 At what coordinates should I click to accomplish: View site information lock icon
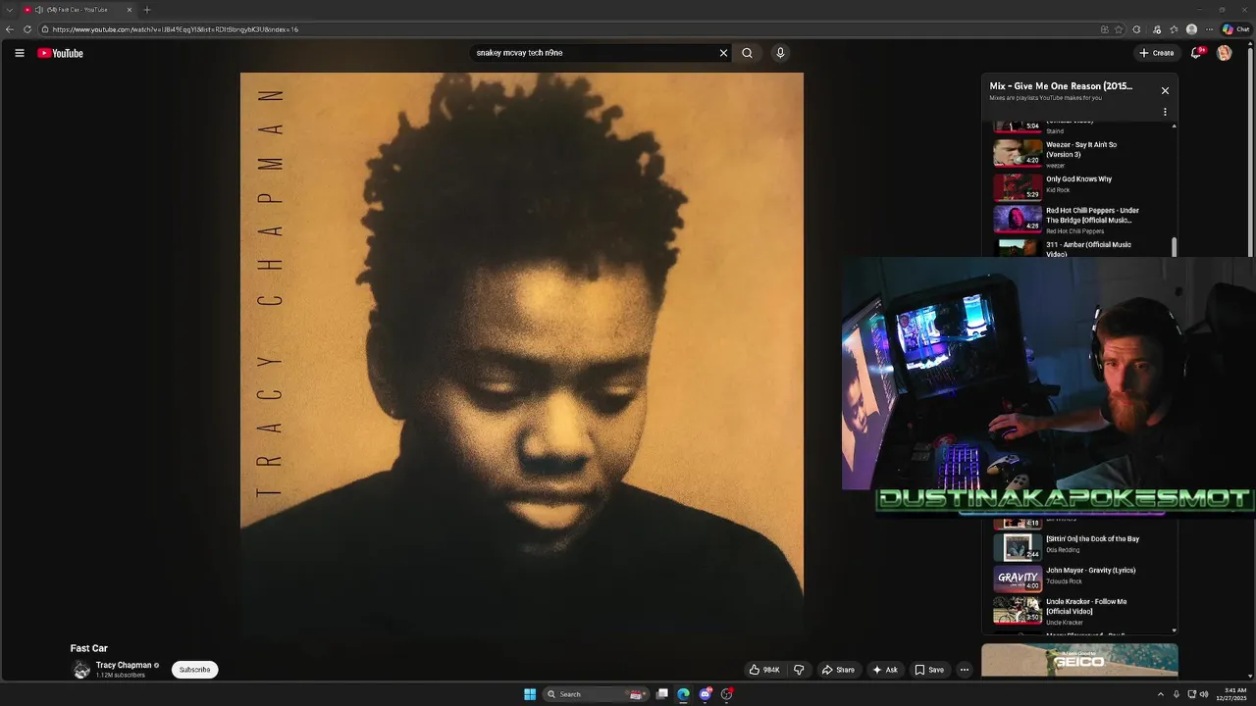[45, 29]
